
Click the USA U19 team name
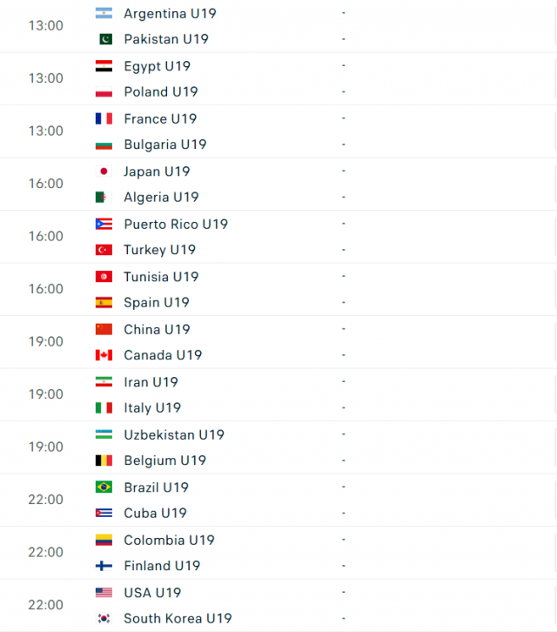coord(152,593)
